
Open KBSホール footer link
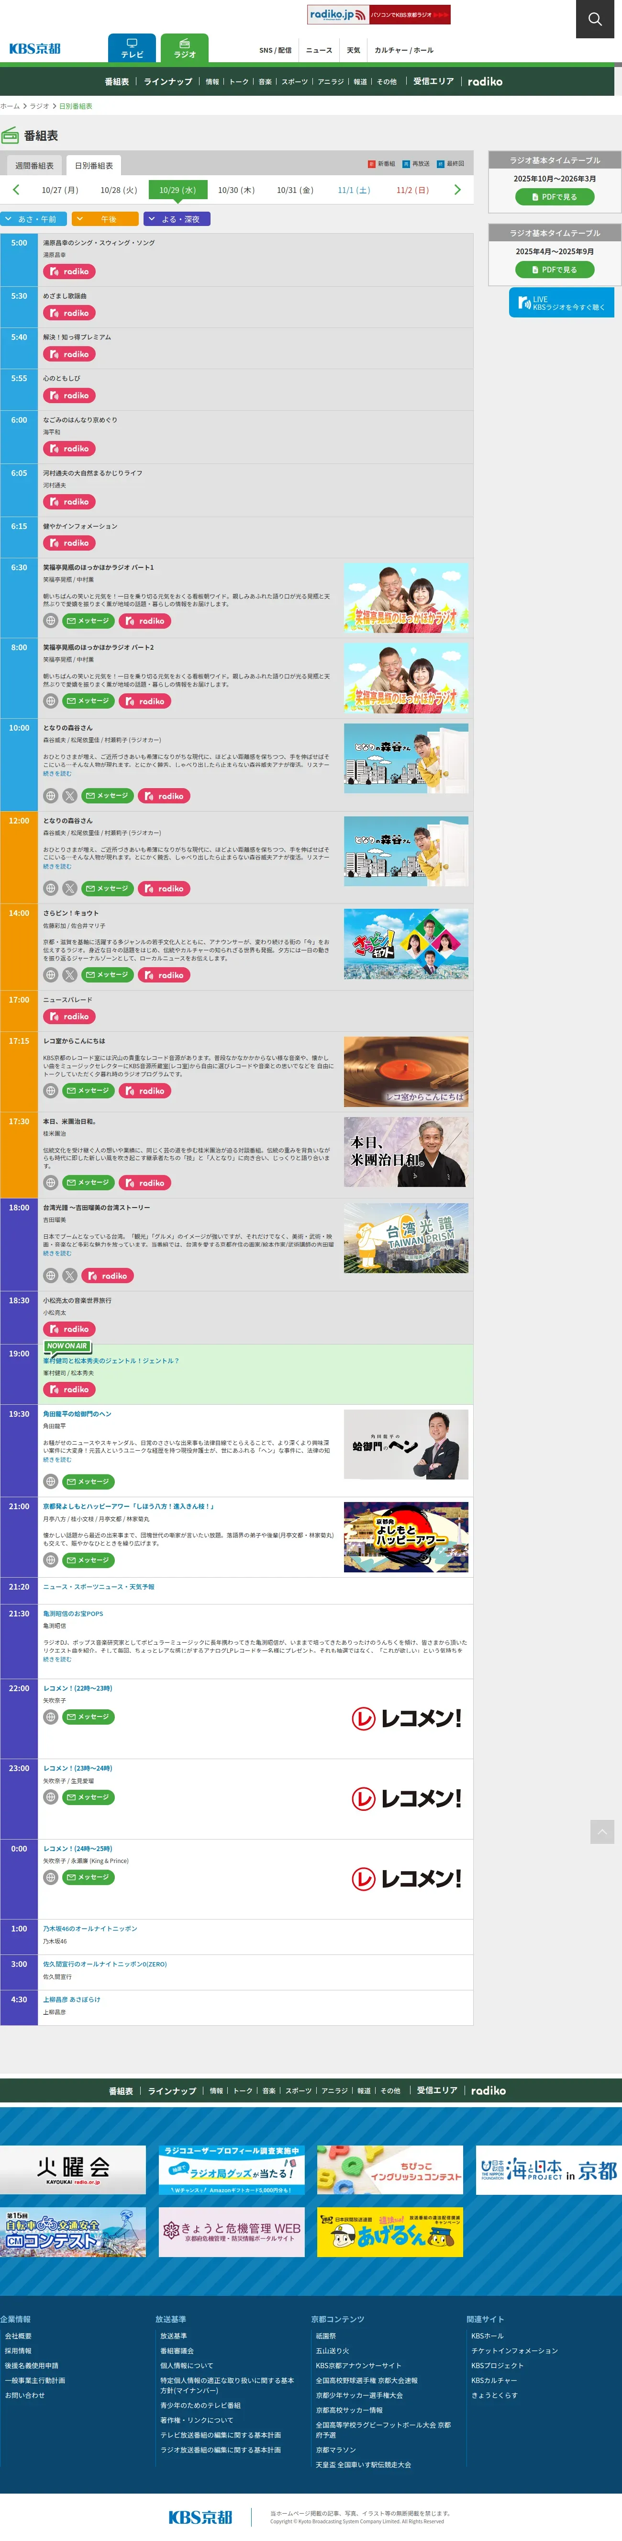point(487,2336)
